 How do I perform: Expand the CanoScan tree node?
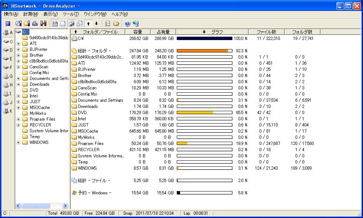[x=18, y=67]
